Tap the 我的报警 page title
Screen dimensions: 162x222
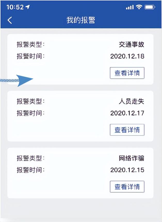point(81,20)
